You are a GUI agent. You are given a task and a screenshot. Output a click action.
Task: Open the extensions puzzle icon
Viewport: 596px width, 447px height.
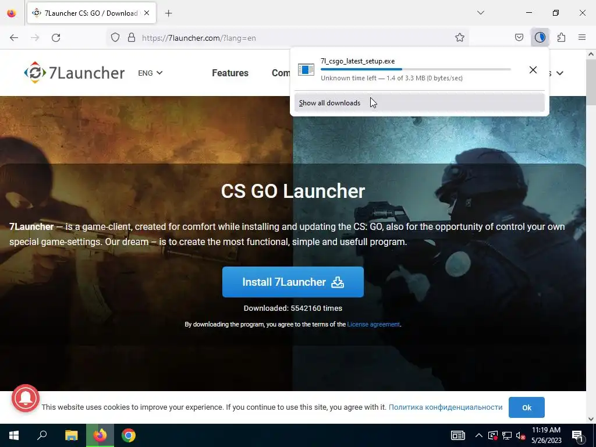click(561, 37)
